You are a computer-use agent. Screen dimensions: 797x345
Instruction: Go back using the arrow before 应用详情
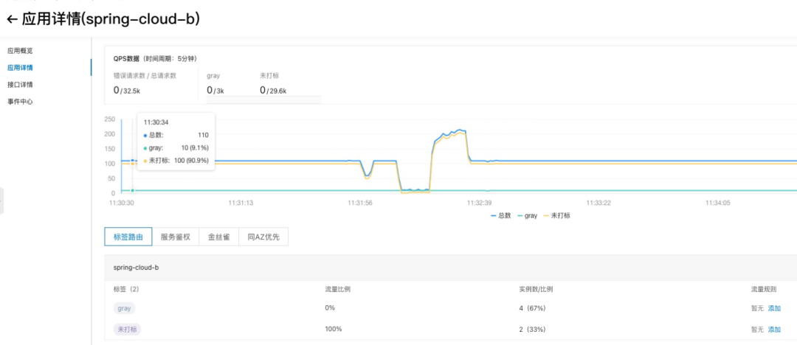click(13, 19)
